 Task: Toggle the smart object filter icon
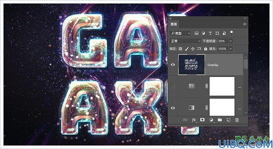[224, 33]
